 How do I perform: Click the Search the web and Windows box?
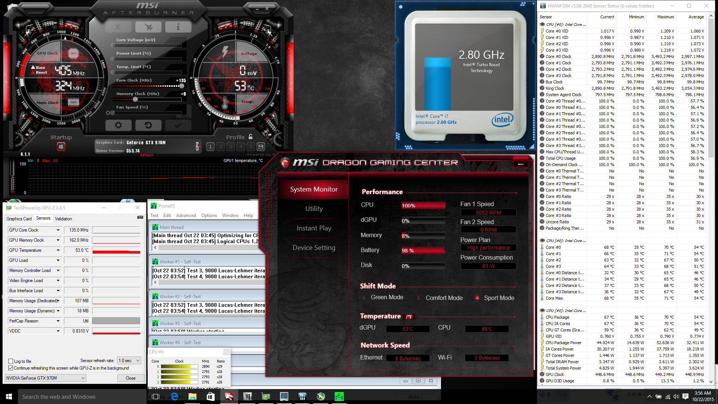(82, 397)
